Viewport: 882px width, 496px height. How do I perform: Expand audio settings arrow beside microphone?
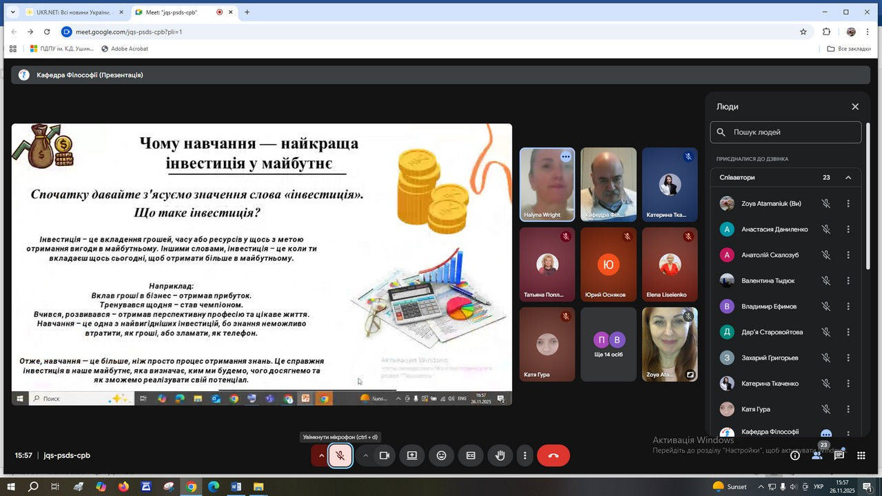[321, 455]
